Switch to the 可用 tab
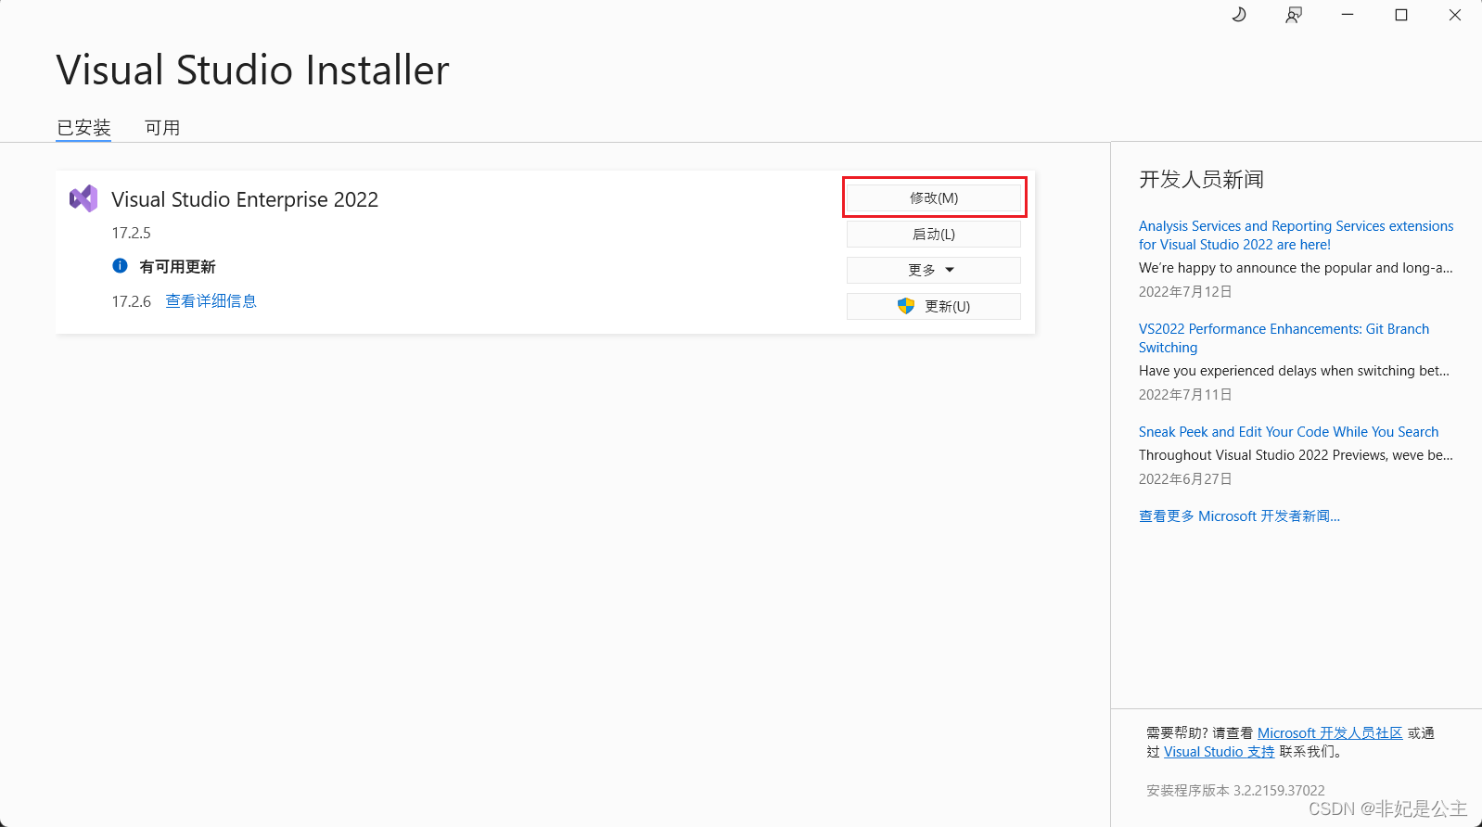The height and width of the screenshot is (827, 1482). [x=162, y=128]
